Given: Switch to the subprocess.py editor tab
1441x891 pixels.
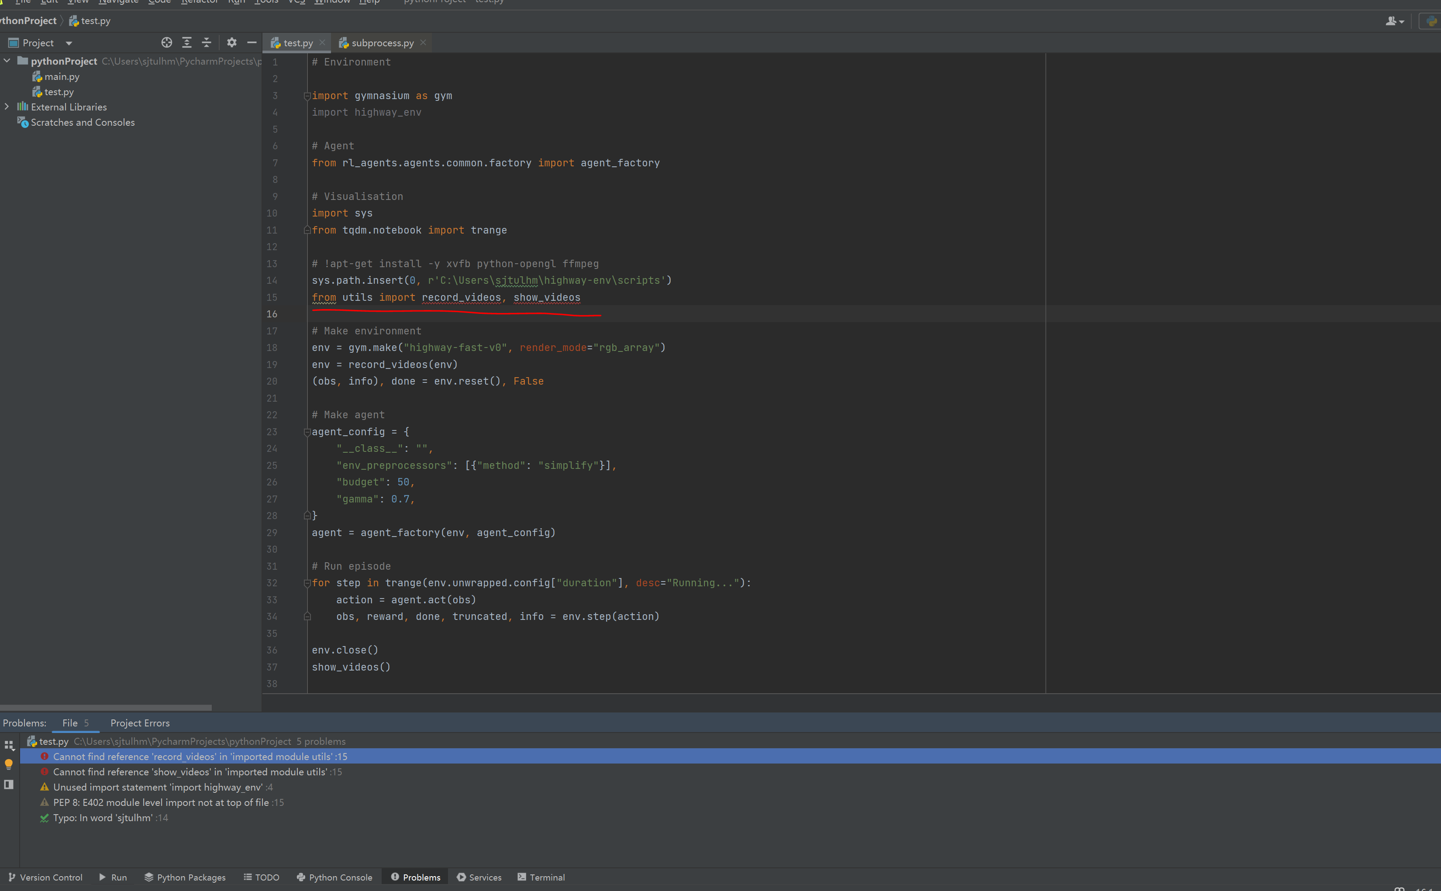Looking at the screenshot, I should [382, 42].
